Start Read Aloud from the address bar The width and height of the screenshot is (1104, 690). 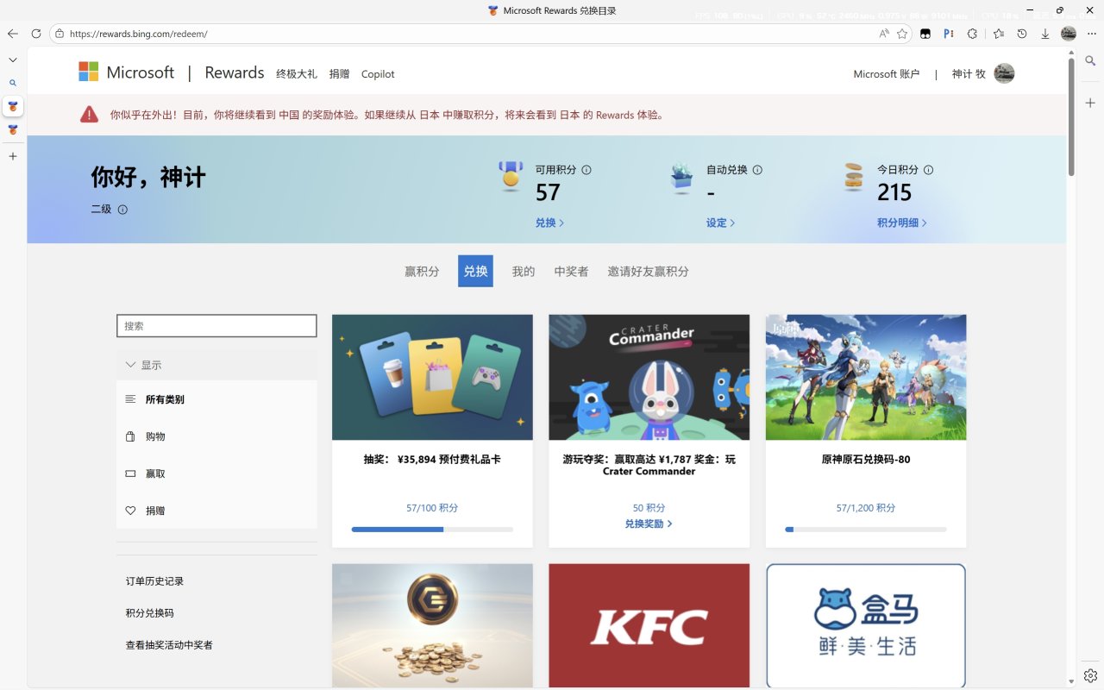884,34
